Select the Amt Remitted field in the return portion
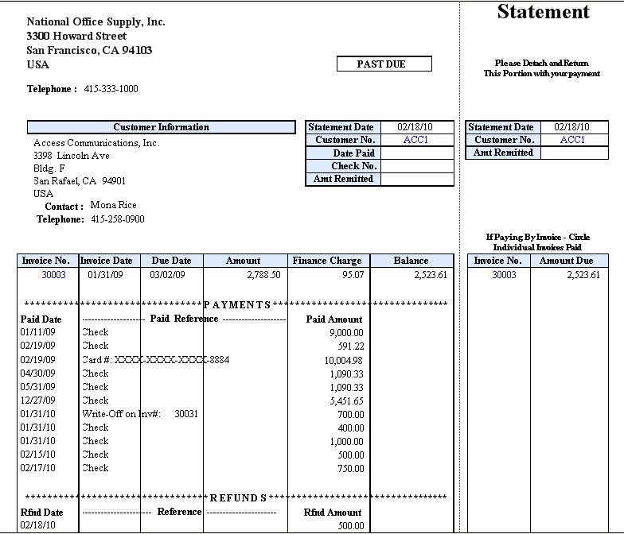The image size is (624, 534). tap(574, 153)
